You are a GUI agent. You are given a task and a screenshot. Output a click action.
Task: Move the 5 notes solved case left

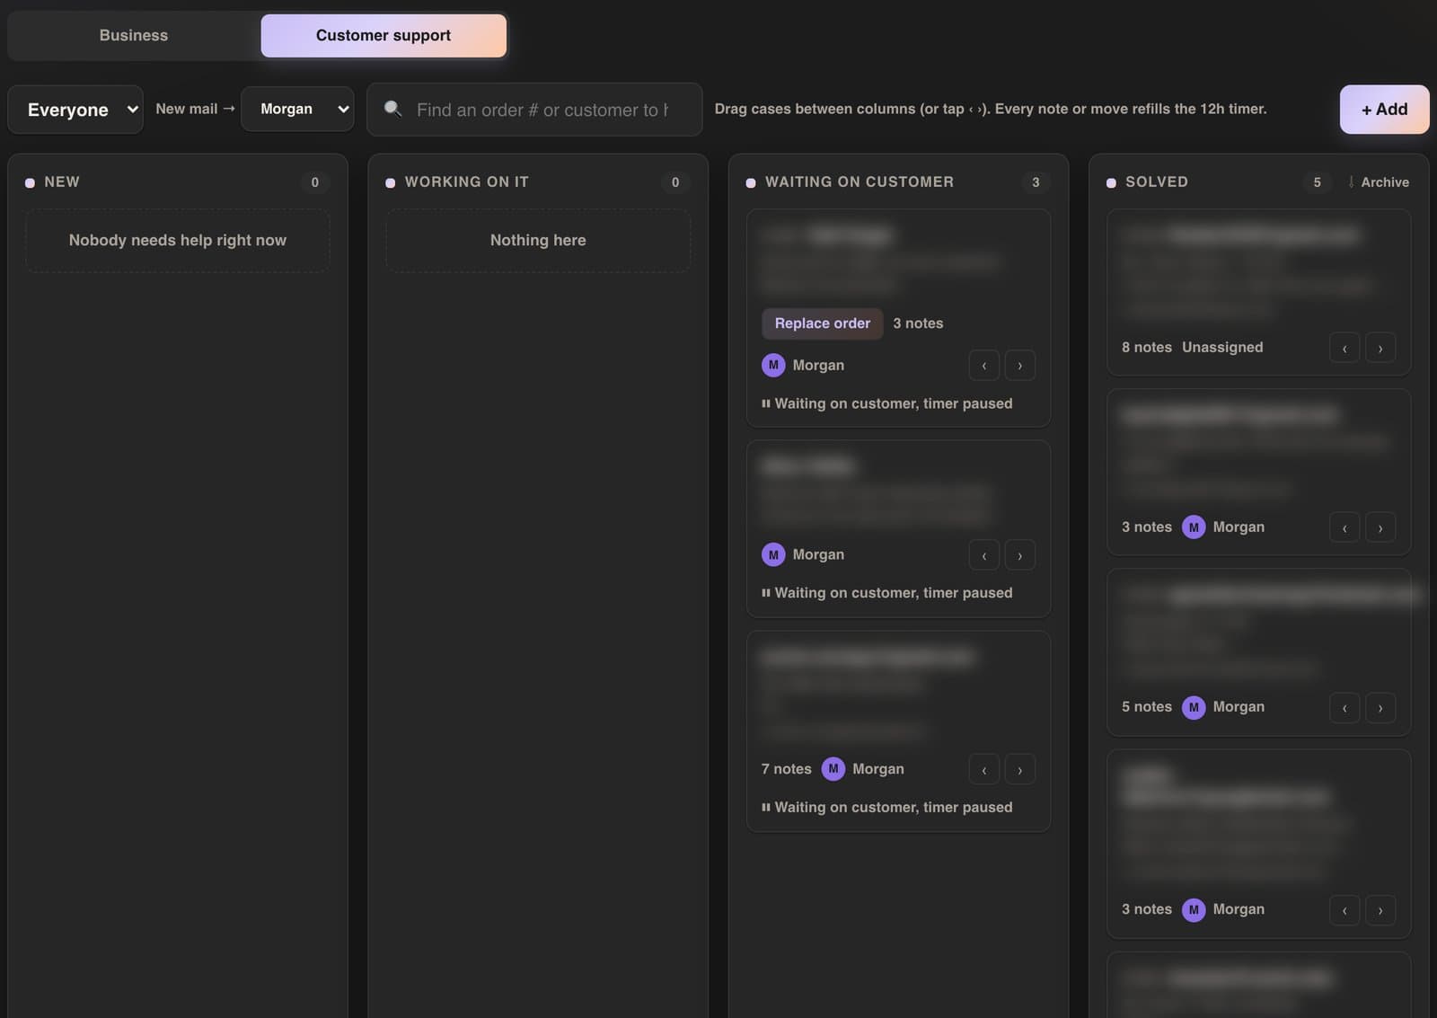(x=1344, y=707)
